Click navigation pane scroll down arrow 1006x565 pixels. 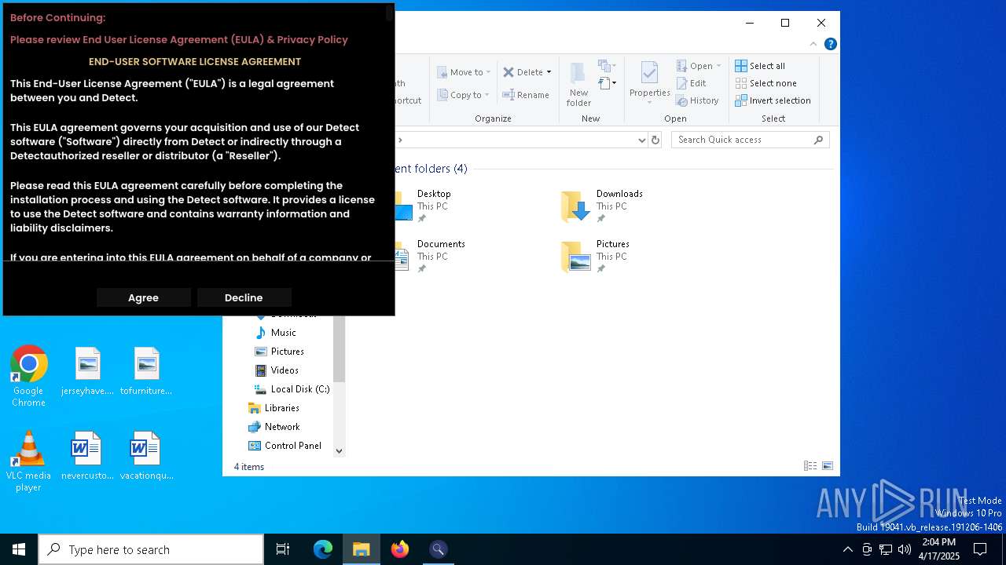(x=340, y=451)
